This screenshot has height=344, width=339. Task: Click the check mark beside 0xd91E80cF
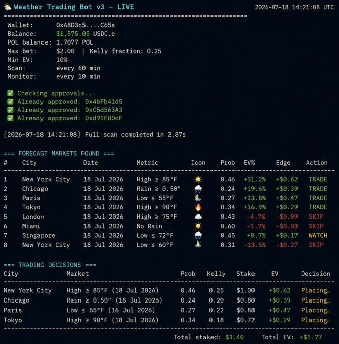(10, 118)
